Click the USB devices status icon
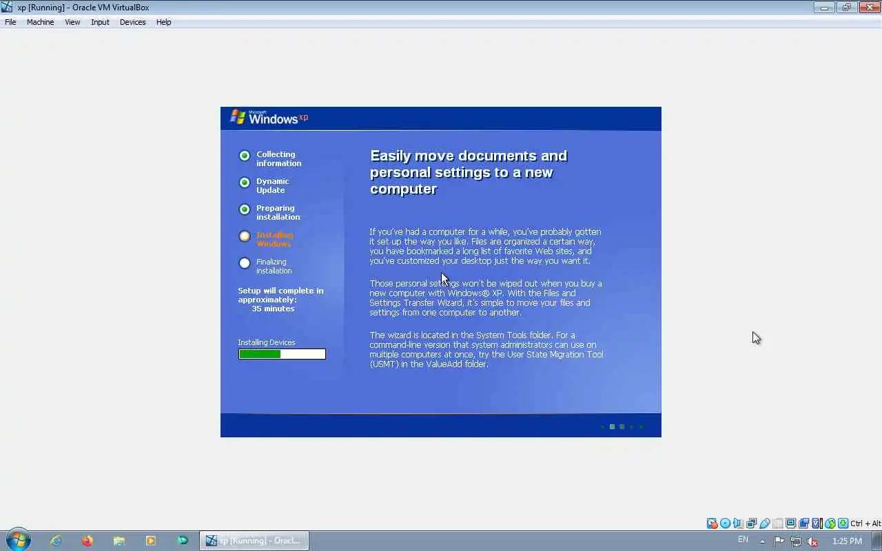Image resolution: width=882 pixels, height=551 pixels. [x=764, y=523]
